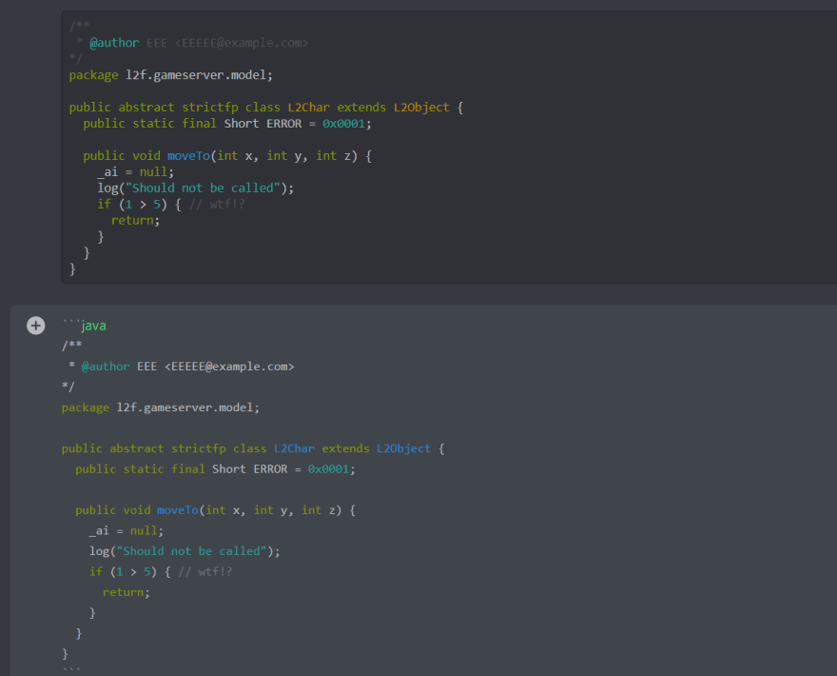Image resolution: width=837 pixels, height=676 pixels.
Task: Click "if (1 > 5)" in the rendered code block
Action: (132, 204)
